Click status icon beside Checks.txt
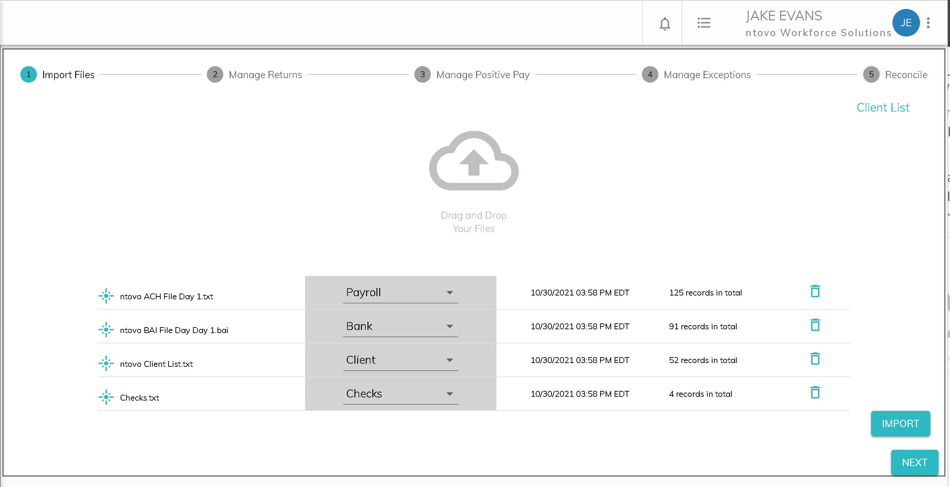This screenshot has height=487, width=950. [x=106, y=397]
